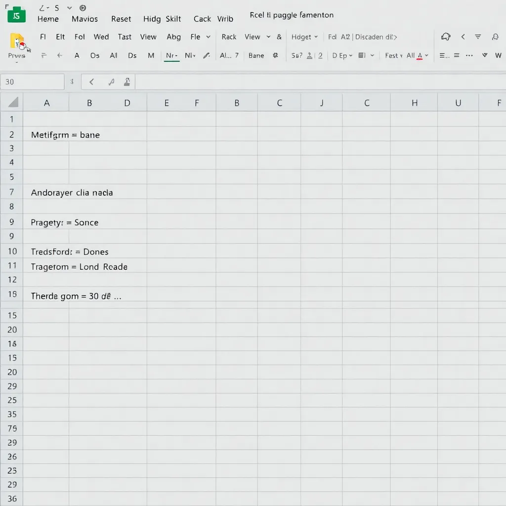Screen dimensions: 506x506
Task: Click the green spreadsheet app logo
Action: click(x=17, y=15)
